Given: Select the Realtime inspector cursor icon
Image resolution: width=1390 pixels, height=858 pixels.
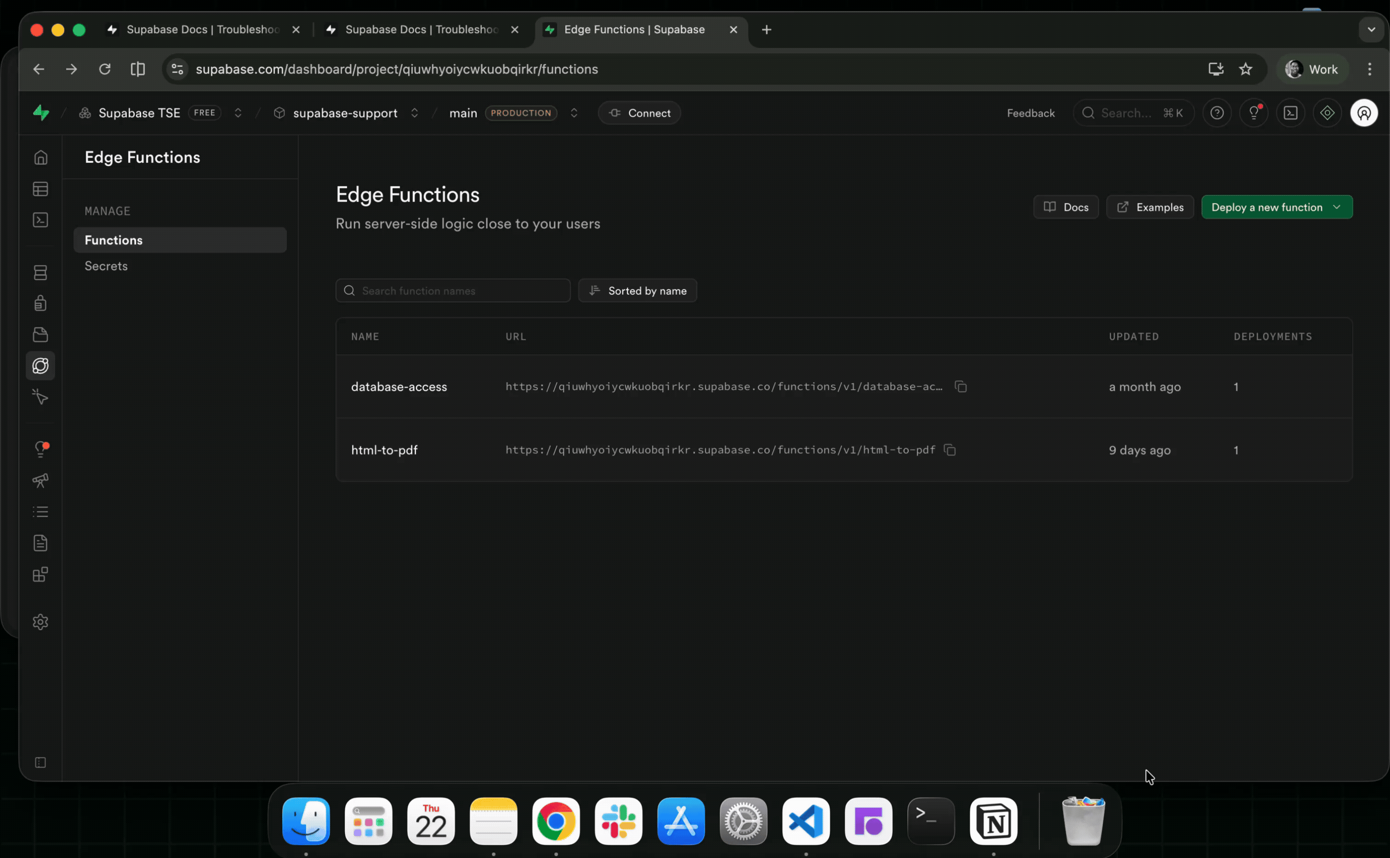Looking at the screenshot, I should point(40,397).
